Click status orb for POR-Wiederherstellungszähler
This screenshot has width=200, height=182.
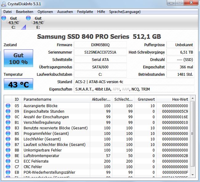8,172
